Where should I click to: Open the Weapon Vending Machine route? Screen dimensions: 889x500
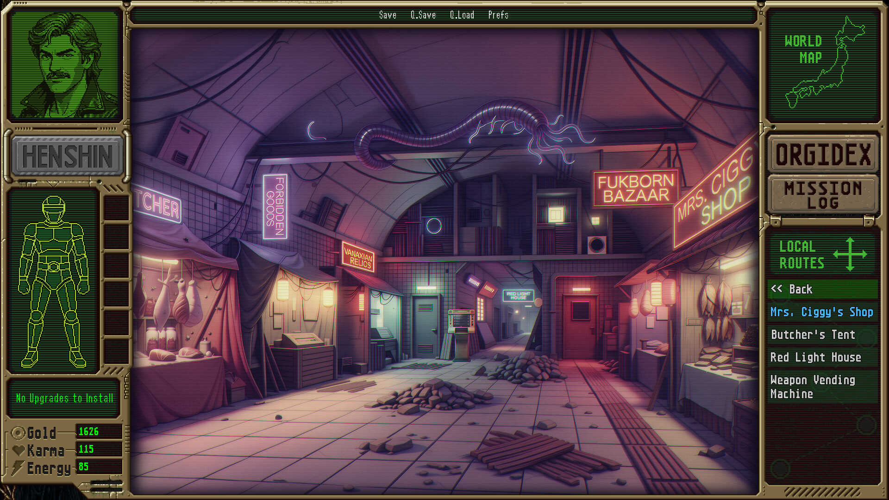pyautogui.click(x=822, y=387)
